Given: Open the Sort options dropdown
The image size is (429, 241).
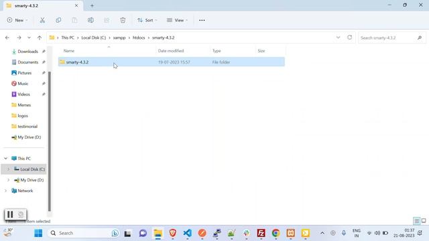Looking at the screenshot, I should coord(147,20).
